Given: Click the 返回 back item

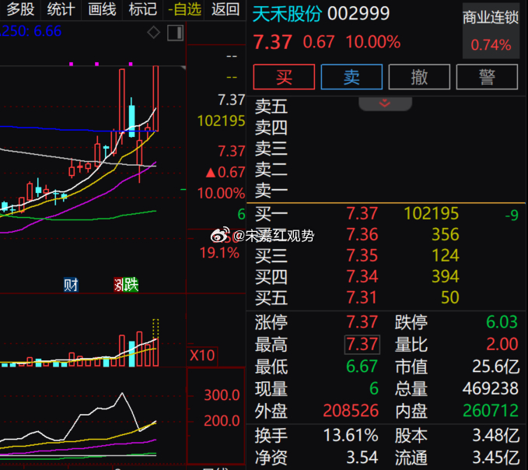Looking at the screenshot, I should point(226,9).
